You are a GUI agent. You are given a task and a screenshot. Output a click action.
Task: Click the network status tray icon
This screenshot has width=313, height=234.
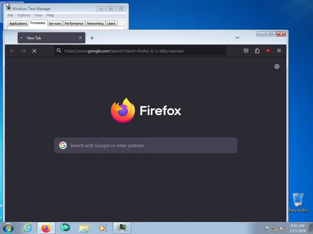pyautogui.click(x=275, y=228)
